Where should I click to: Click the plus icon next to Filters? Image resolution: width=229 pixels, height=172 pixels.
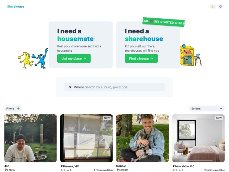coord(18,109)
